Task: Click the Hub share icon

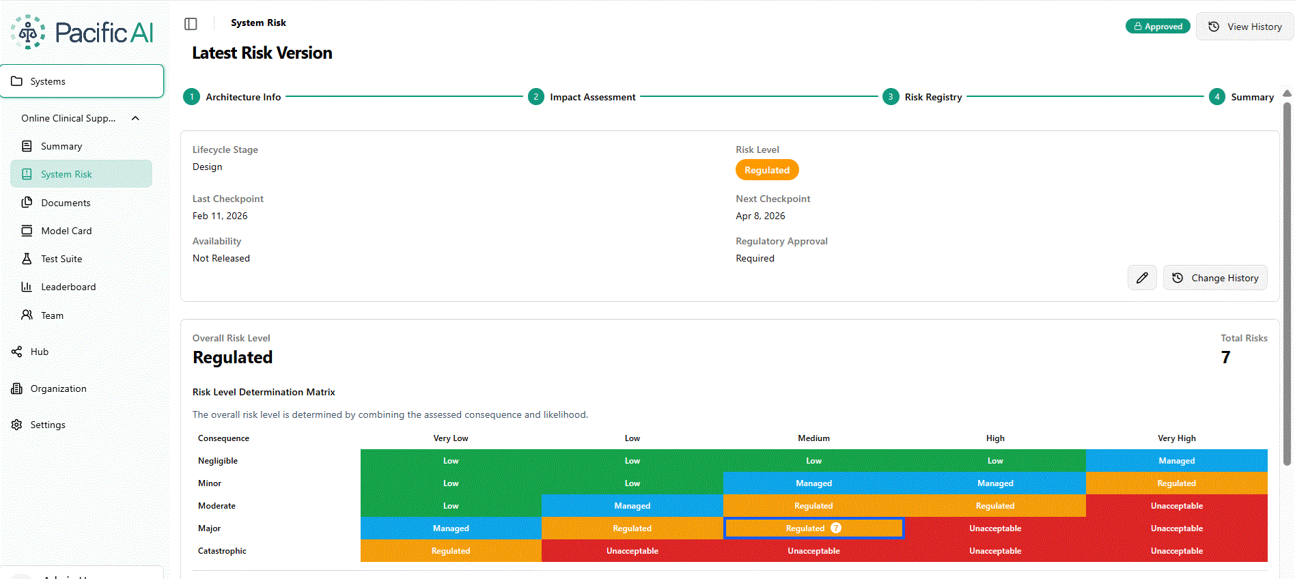Action: point(16,352)
